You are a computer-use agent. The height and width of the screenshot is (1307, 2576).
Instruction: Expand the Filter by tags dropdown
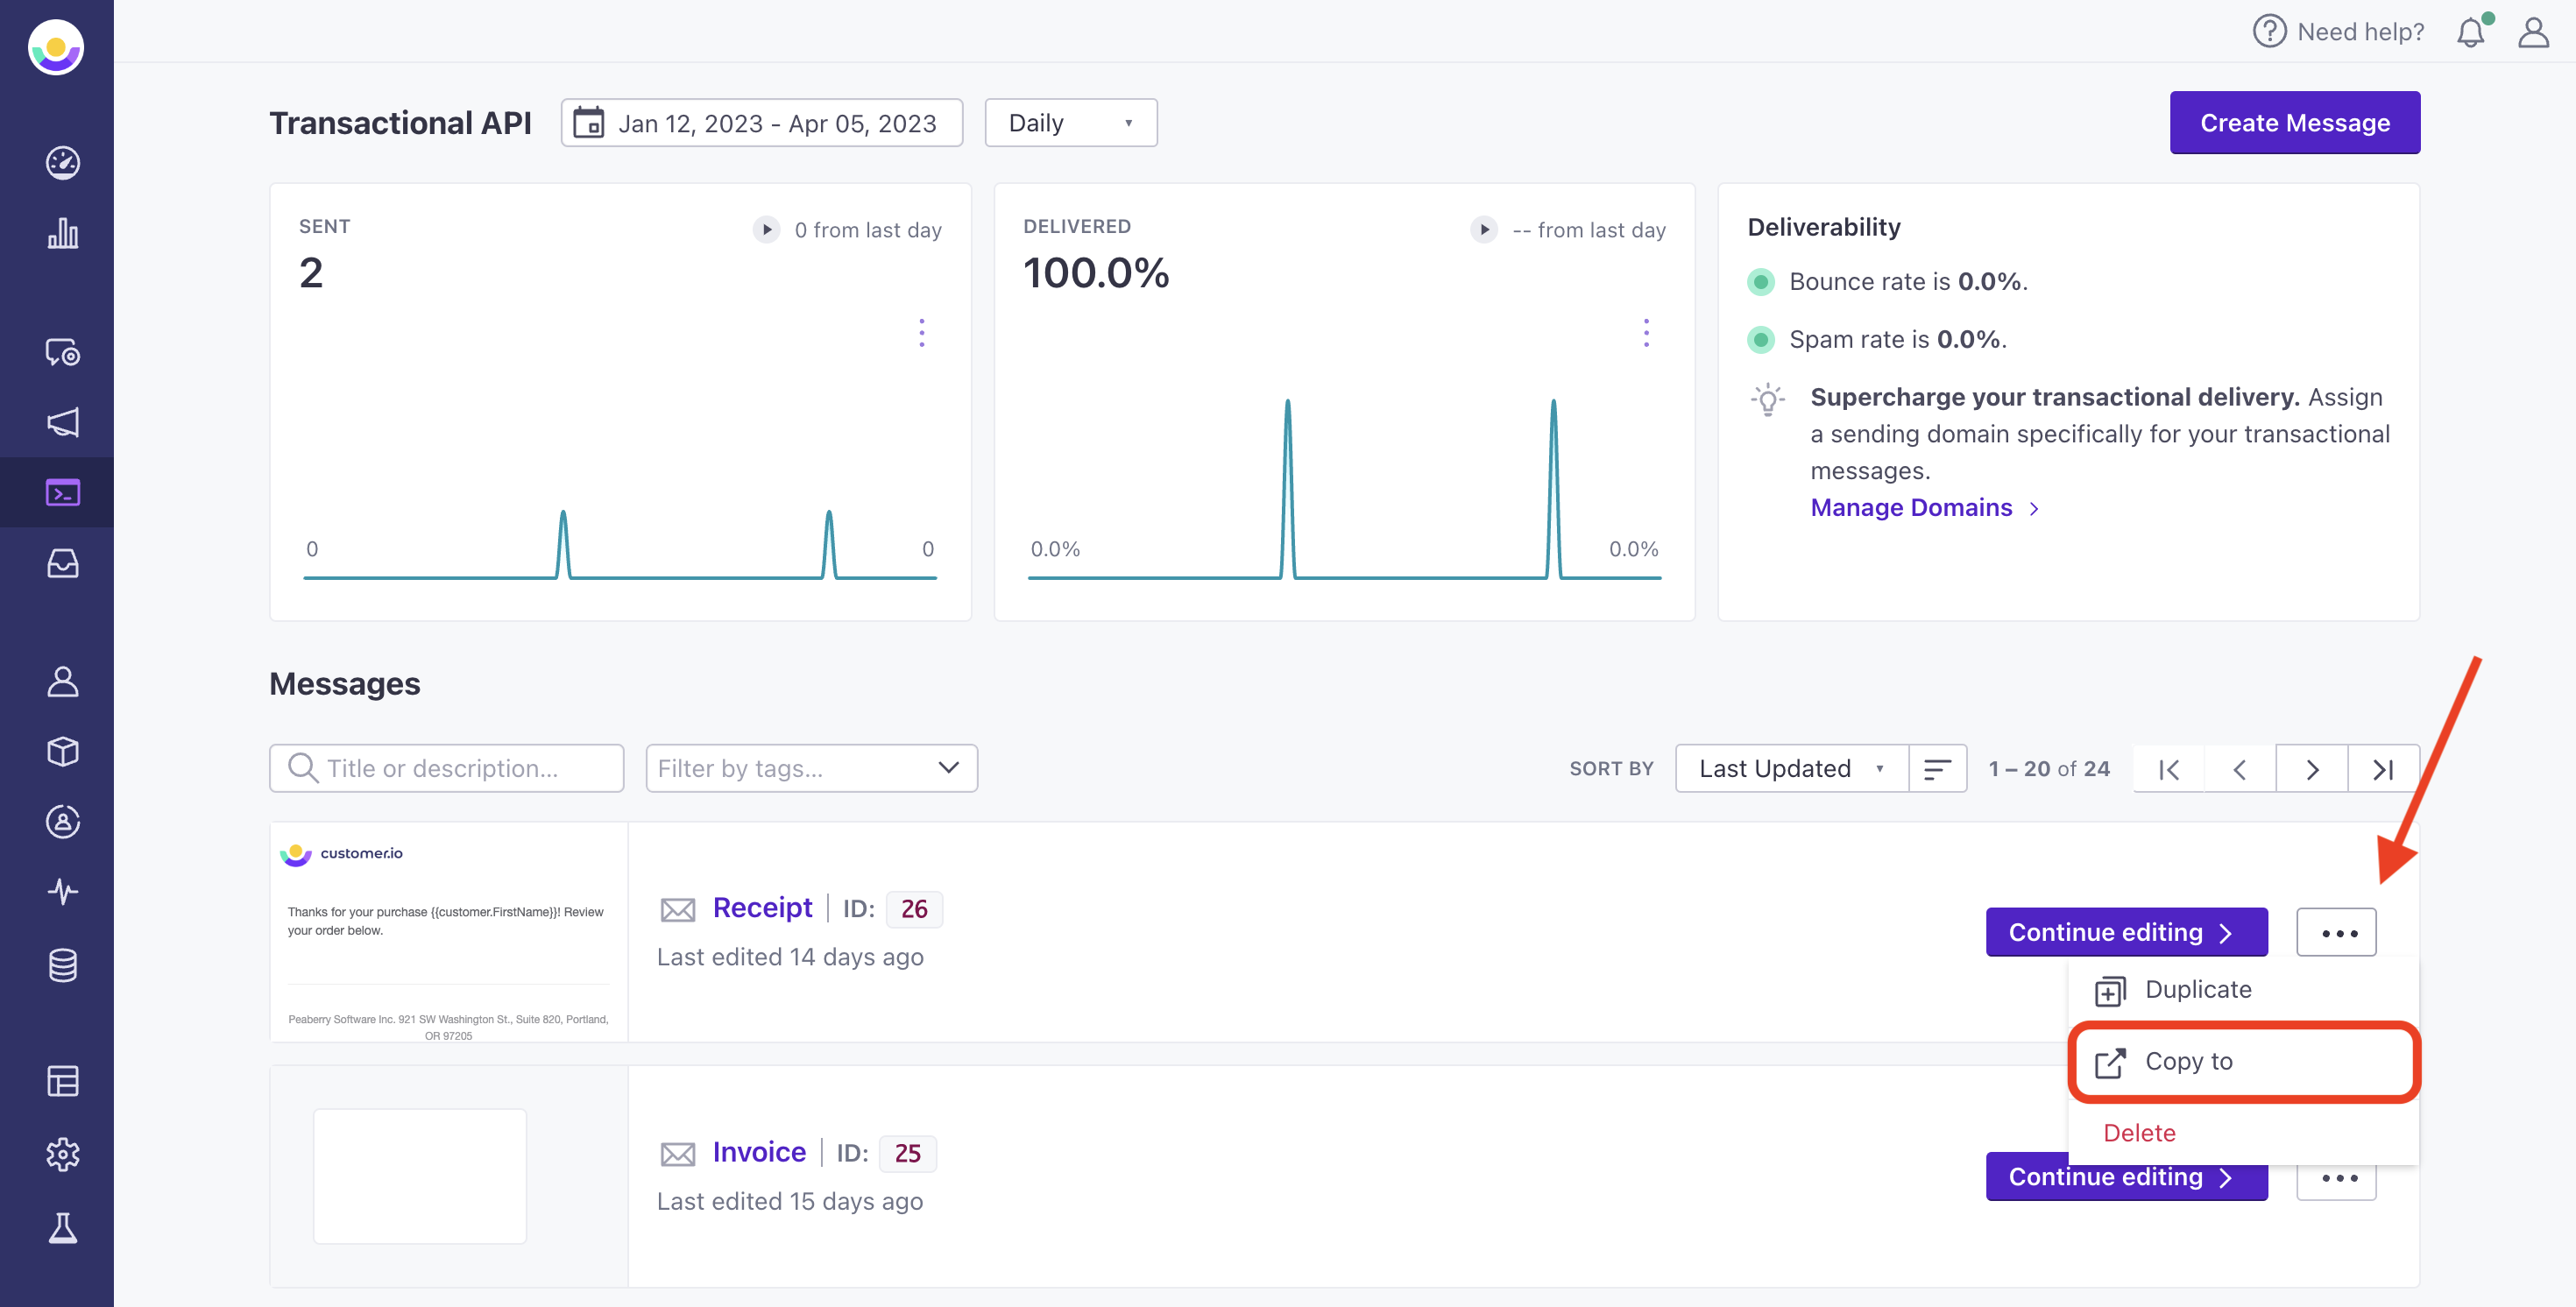(x=811, y=768)
